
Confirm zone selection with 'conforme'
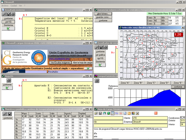pos(178,87)
